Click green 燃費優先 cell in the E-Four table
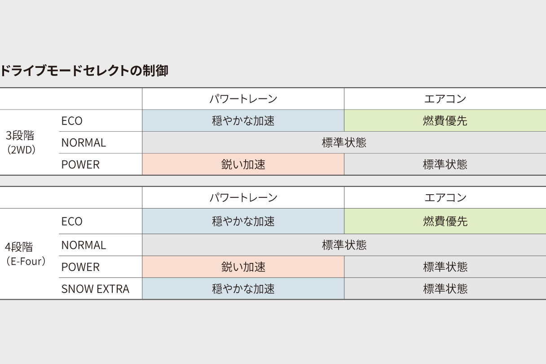Viewport: 546px width, 364px height. (445, 222)
